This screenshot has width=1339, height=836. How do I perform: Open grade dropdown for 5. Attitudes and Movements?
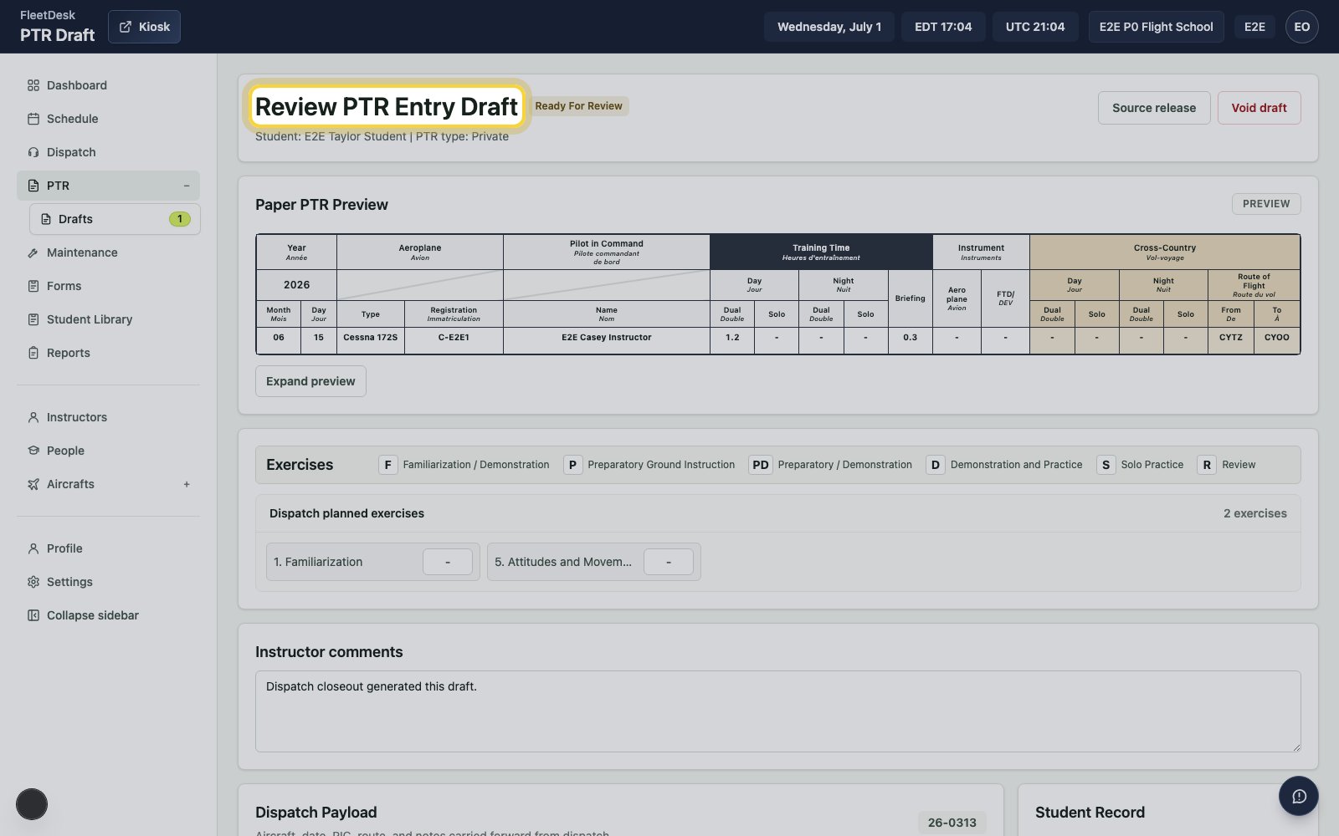pyautogui.click(x=669, y=562)
